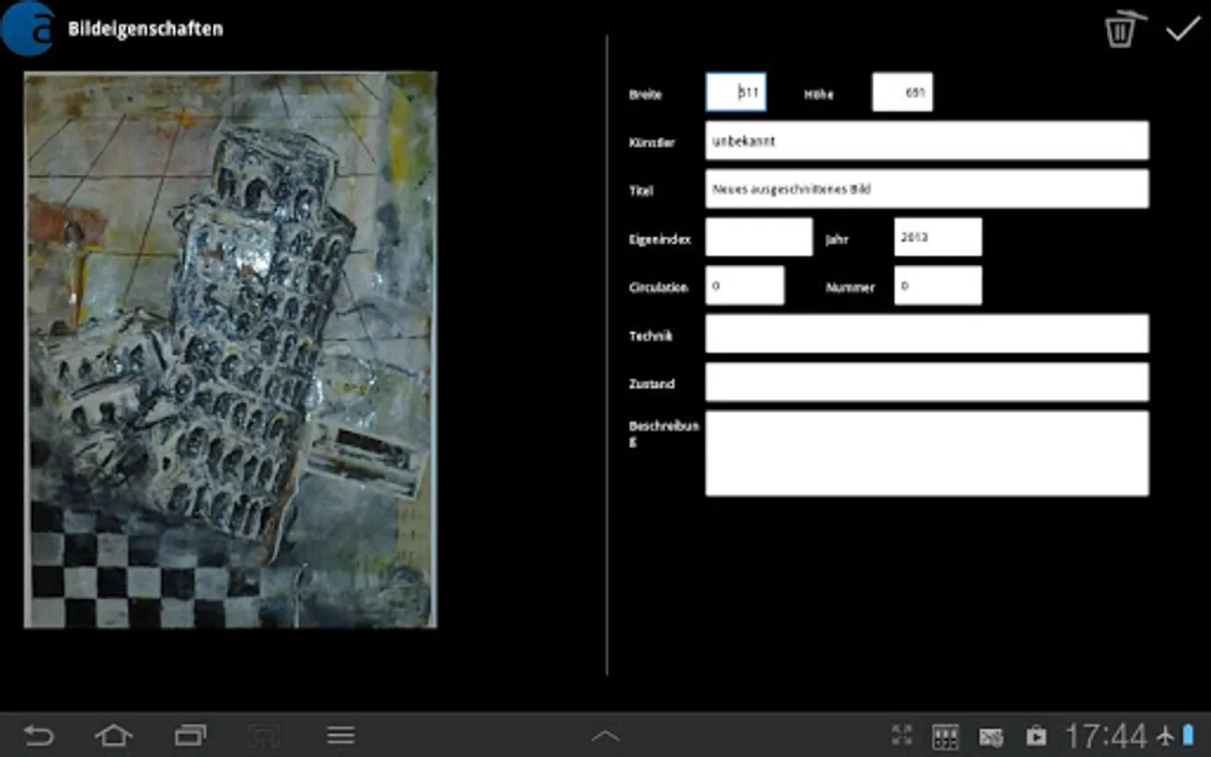Tap the screenshot capture icon in navigation bar
This screenshot has height=757, width=1211.
[x=264, y=736]
